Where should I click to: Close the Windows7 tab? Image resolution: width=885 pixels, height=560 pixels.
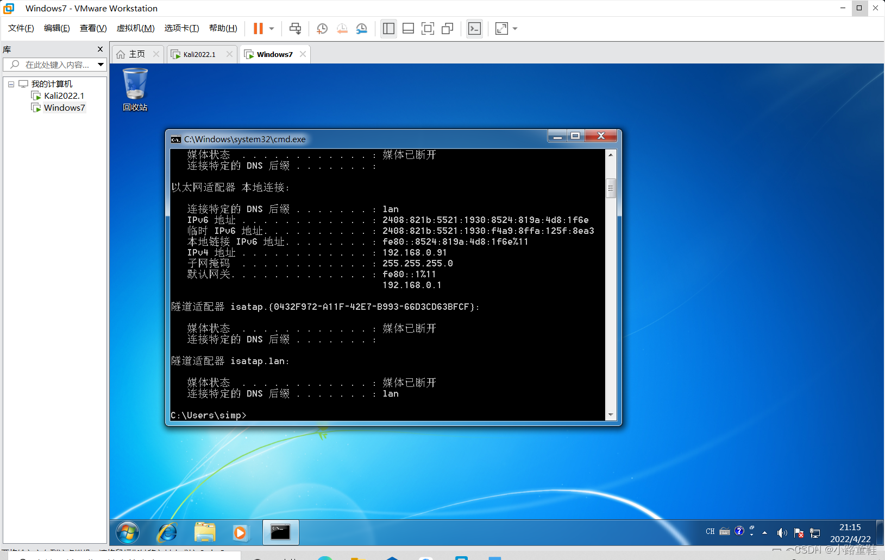(303, 54)
